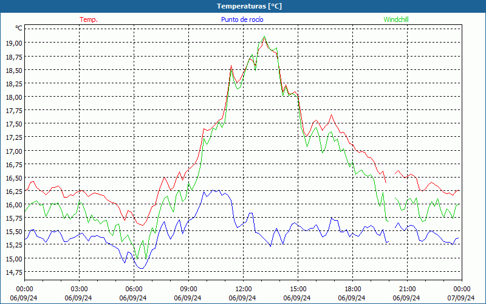This screenshot has width=486, height=304.
Task: Click the '06/09/24' date under 21:00
Action: (x=406, y=298)
